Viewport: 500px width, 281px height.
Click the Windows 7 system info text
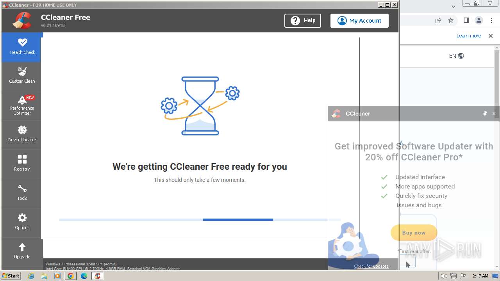(x=81, y=264)
